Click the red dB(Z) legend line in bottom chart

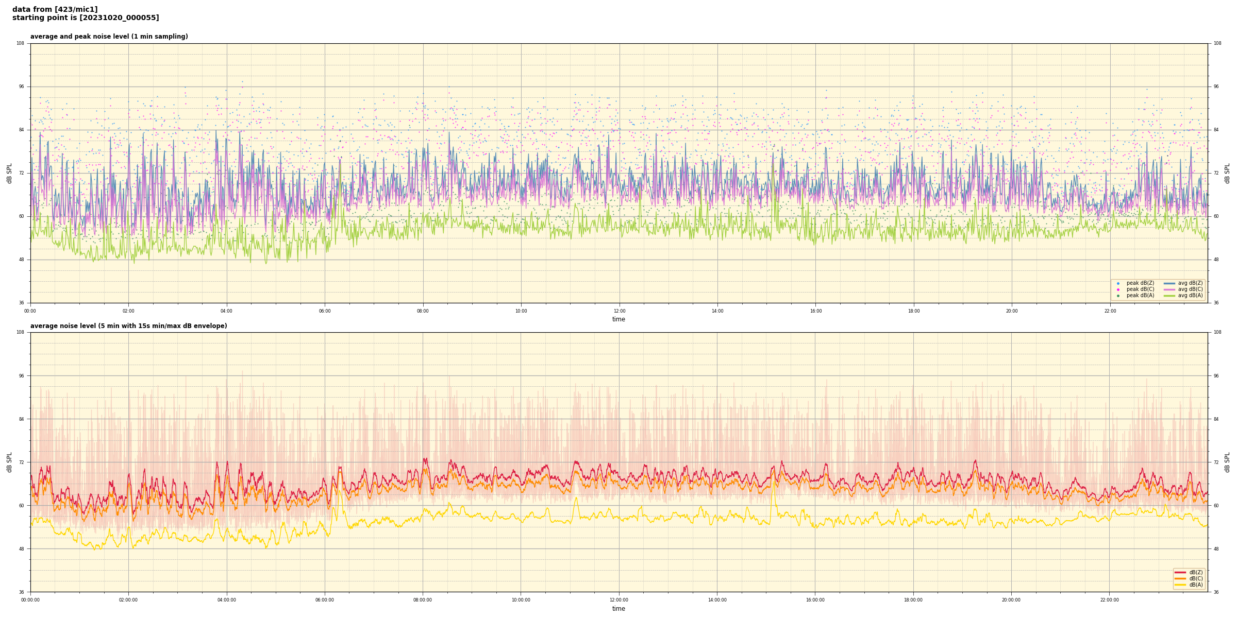1180,572
